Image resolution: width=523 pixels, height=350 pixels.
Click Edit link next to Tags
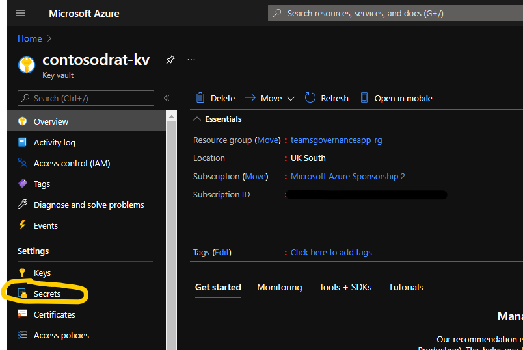(222, 252)
